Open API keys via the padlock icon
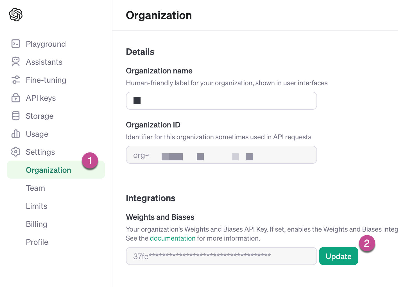 (16, 98)
